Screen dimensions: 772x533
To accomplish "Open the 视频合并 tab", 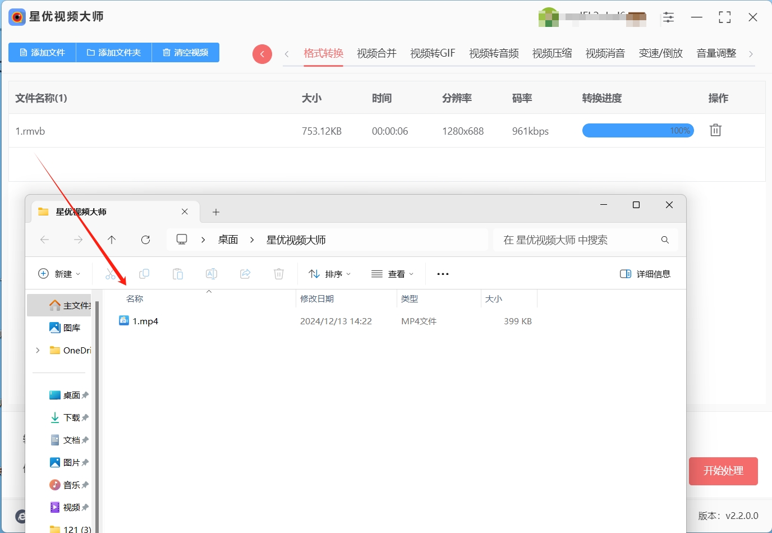I will pos(376,53).
